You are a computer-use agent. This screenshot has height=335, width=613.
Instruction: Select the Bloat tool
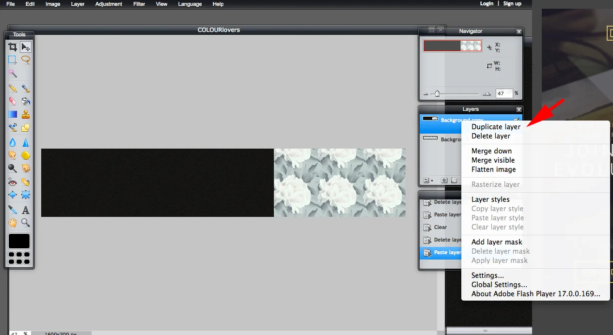pyautogui.click(x=13, y=195)
